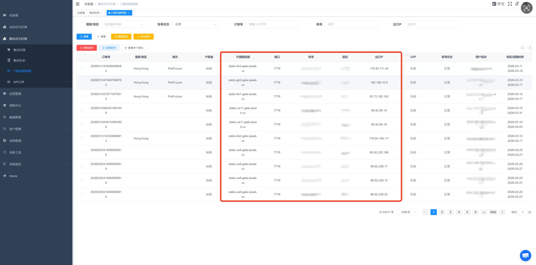Click the 动态住宅代理 bar chart icon
This screenshot has width=536, height=265.
5,27
